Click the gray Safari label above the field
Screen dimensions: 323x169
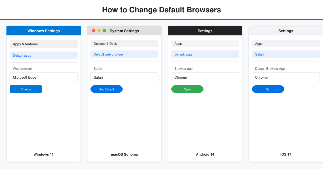tap(98, 69)
